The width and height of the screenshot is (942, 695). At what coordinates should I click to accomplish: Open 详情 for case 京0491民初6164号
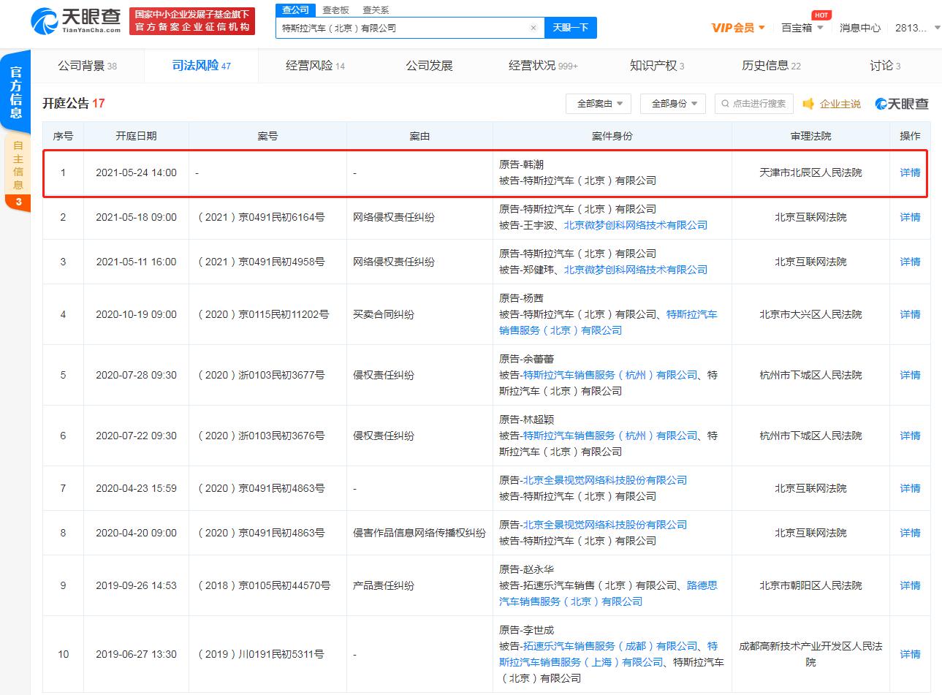910,218
